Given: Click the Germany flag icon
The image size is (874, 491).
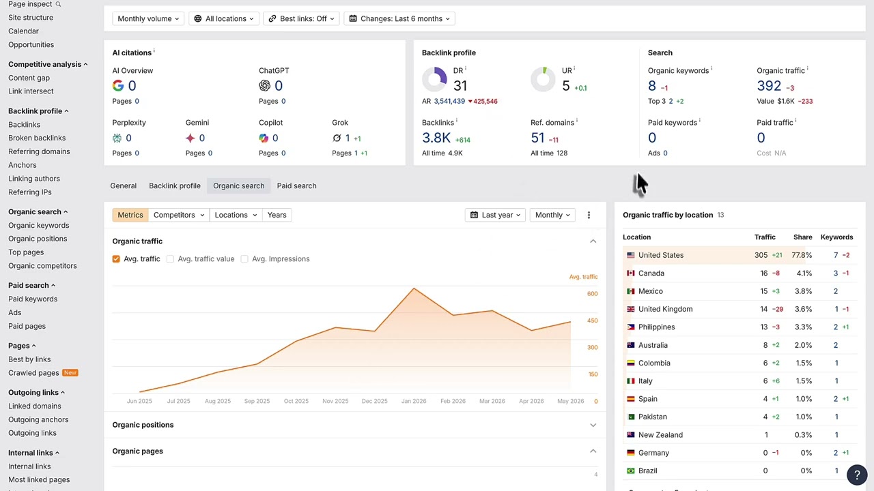Looking at the screenshot, I should tap(631, 453).
